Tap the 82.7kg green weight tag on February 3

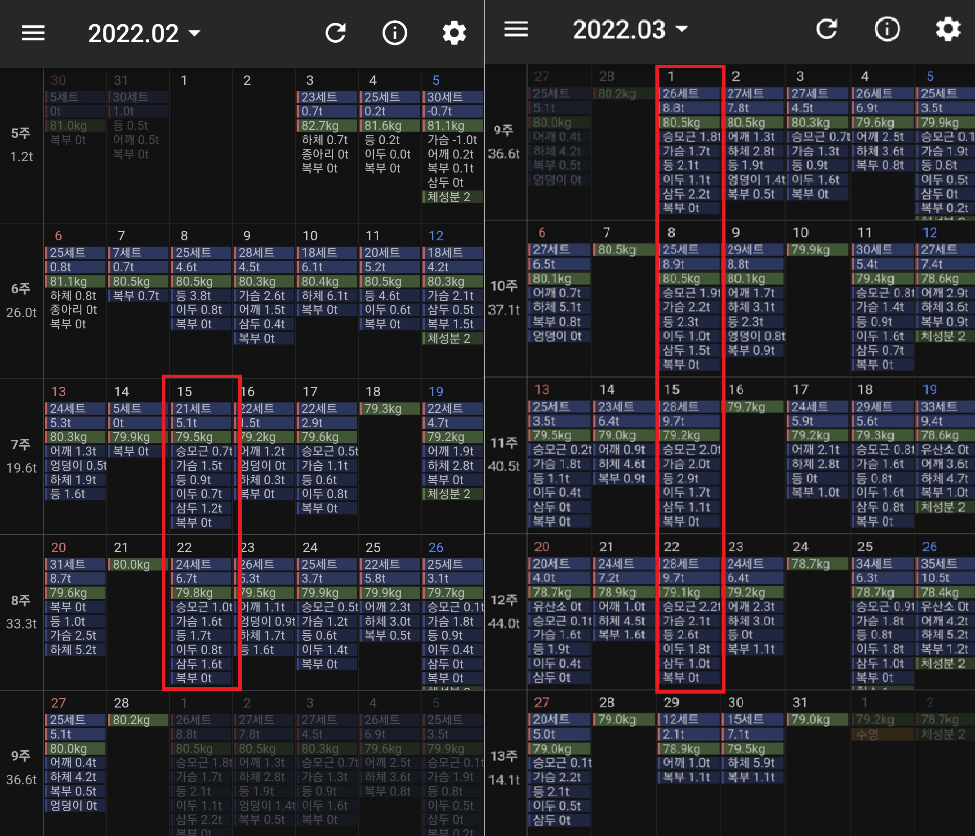[x=326, y=125]
